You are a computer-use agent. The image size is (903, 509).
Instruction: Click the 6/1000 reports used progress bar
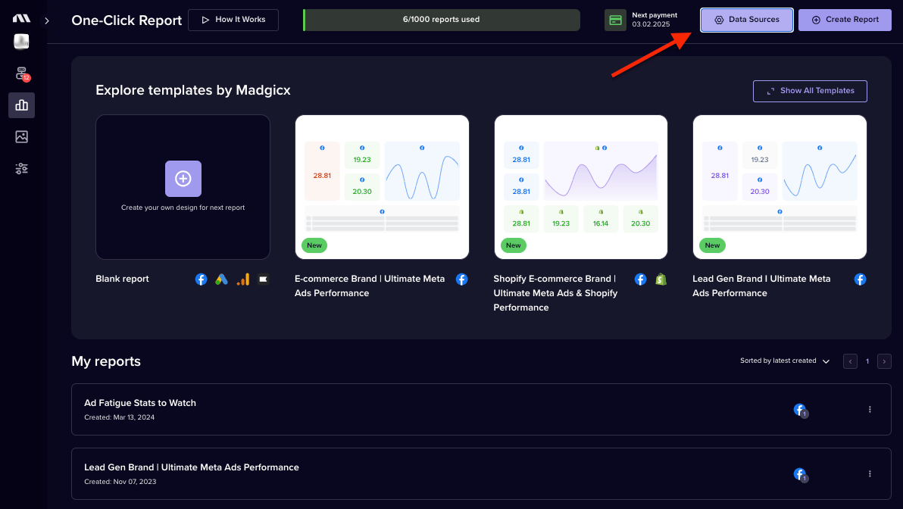442,20
